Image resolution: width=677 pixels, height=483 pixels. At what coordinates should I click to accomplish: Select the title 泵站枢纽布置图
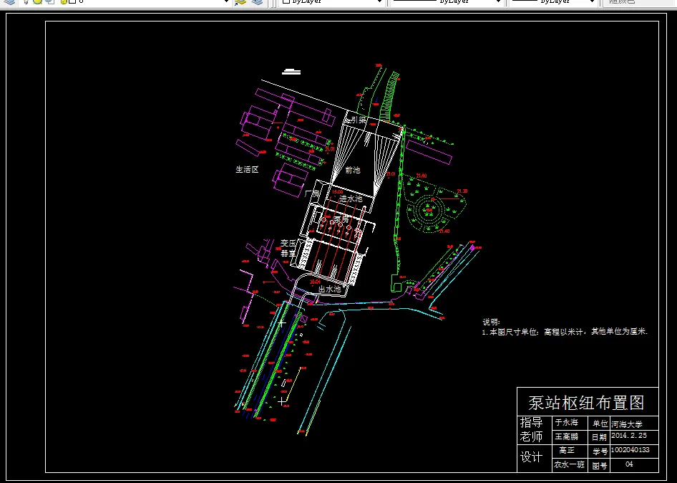click(586, 403)
